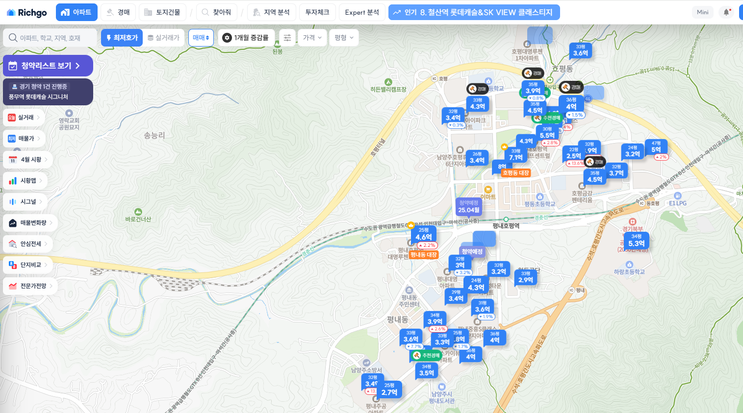Focus the 아파트, 학교, 지역 search field
743x413 pixels.
coord(50,38)
